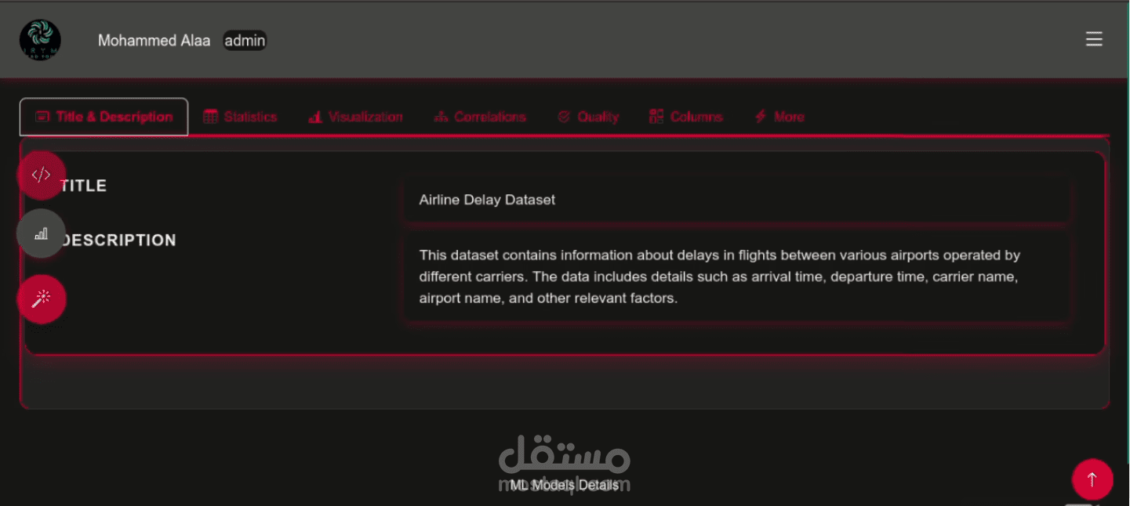The image size is (1130, 506).
Task: Switch to the Statistics tab
Action: point(240,117)
